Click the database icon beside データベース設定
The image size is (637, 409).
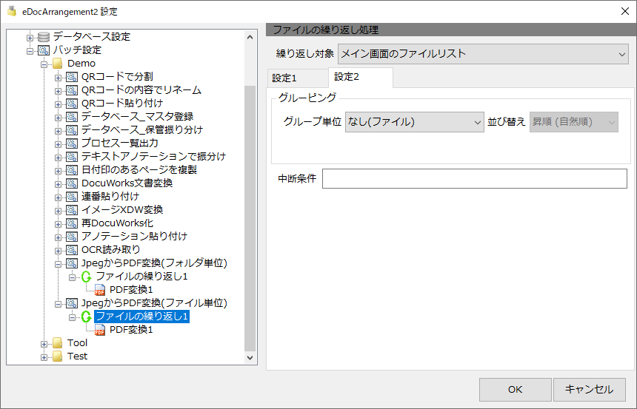pyautogui.click(x=44, y=37)
